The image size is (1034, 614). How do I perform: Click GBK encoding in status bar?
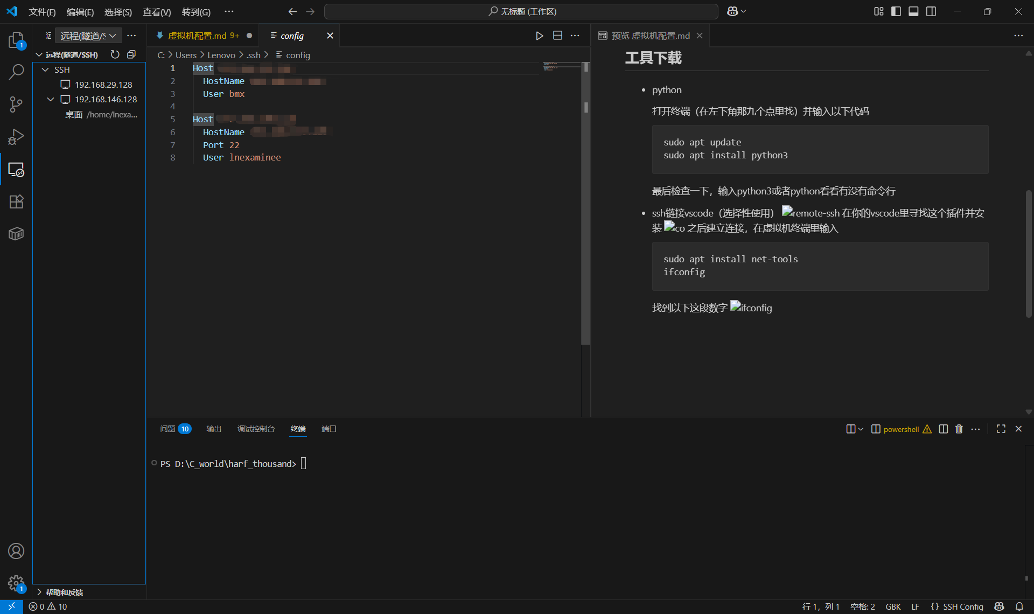(x=893, y=606)
